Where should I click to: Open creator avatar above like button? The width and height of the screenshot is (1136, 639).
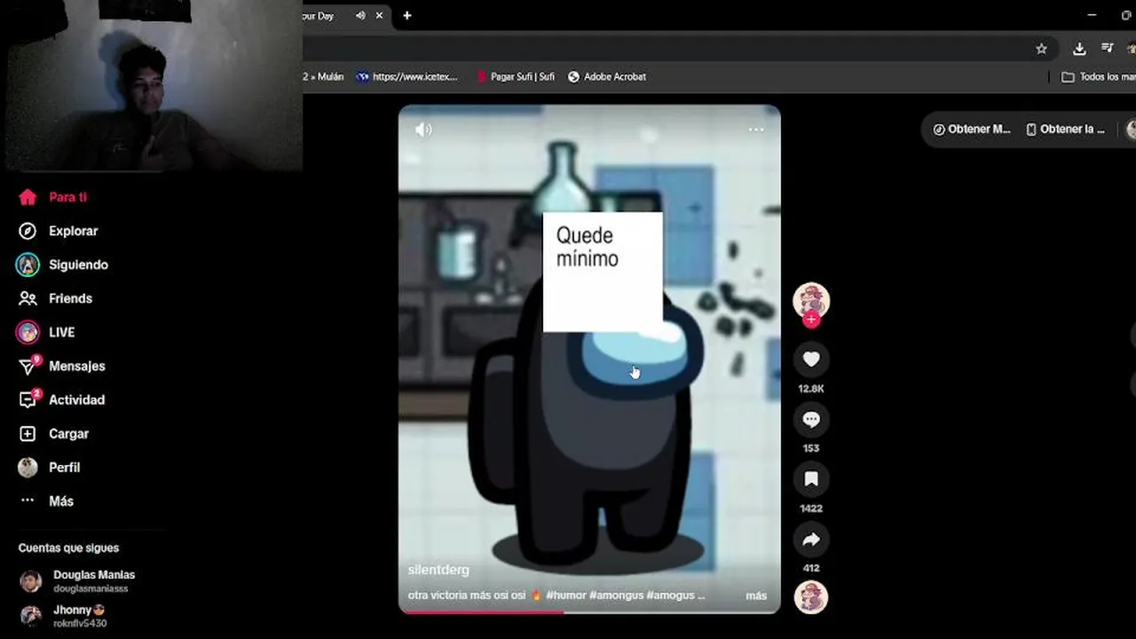coord(811,300)
